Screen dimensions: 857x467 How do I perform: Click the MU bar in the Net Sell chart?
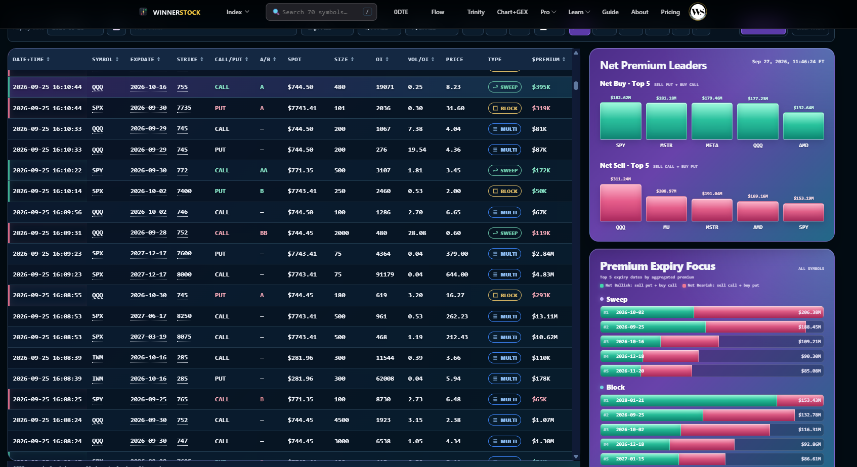pyautogui.click(x=666, y=209)
